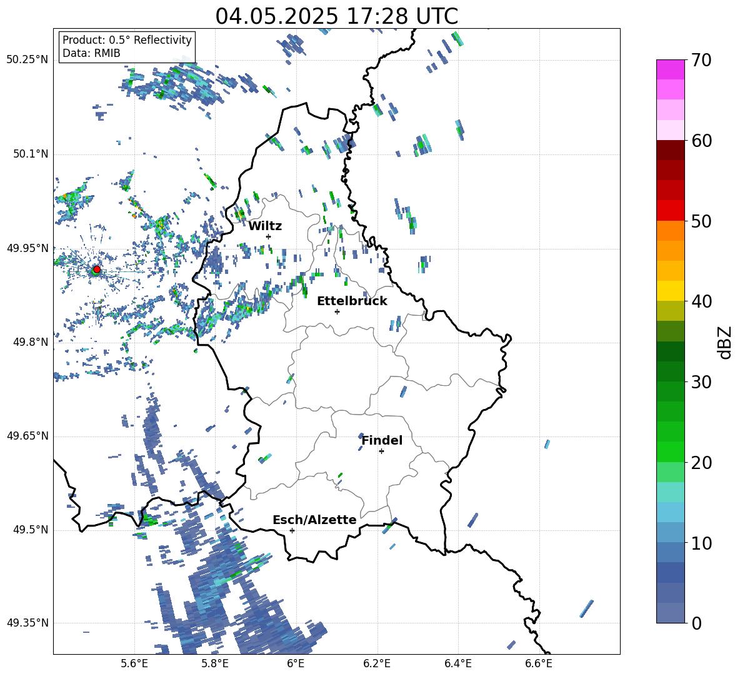Pick the bright green colorbar segment at 20
This screenshot has height=676, width=740.
point(671,452)
